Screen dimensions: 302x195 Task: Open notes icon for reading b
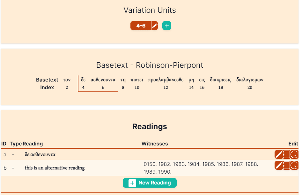[287, 166]
